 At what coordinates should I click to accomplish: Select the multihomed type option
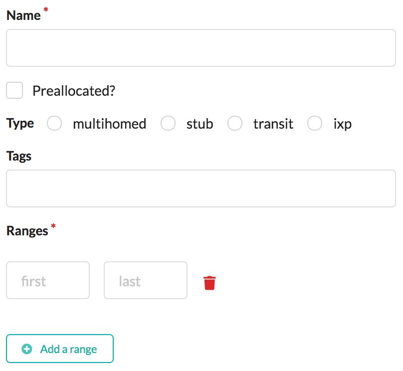tap(54, 123)
